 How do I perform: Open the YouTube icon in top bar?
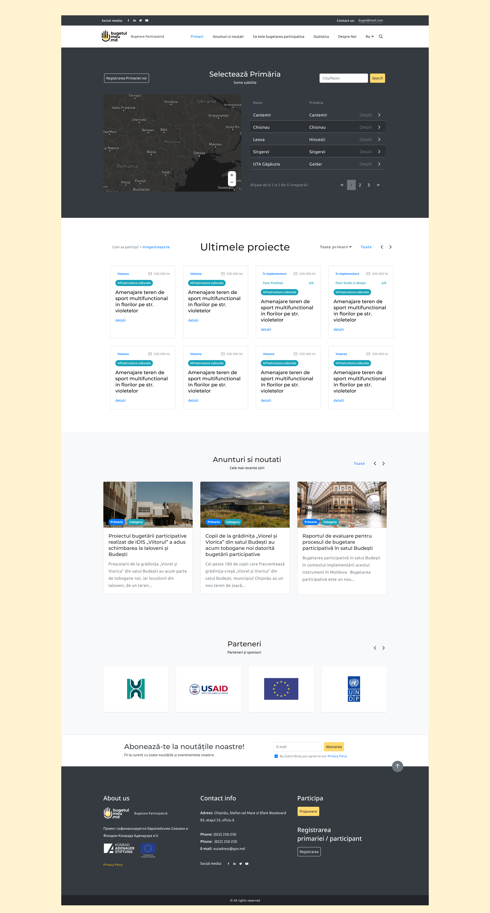pyautogui.click(x=147, y=20)
